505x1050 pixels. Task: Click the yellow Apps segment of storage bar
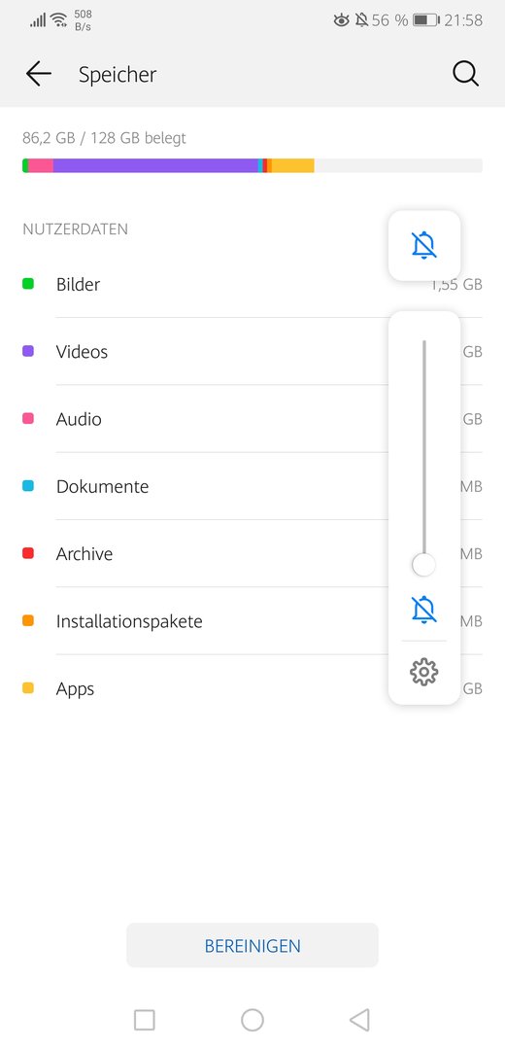tap(293, 165)
